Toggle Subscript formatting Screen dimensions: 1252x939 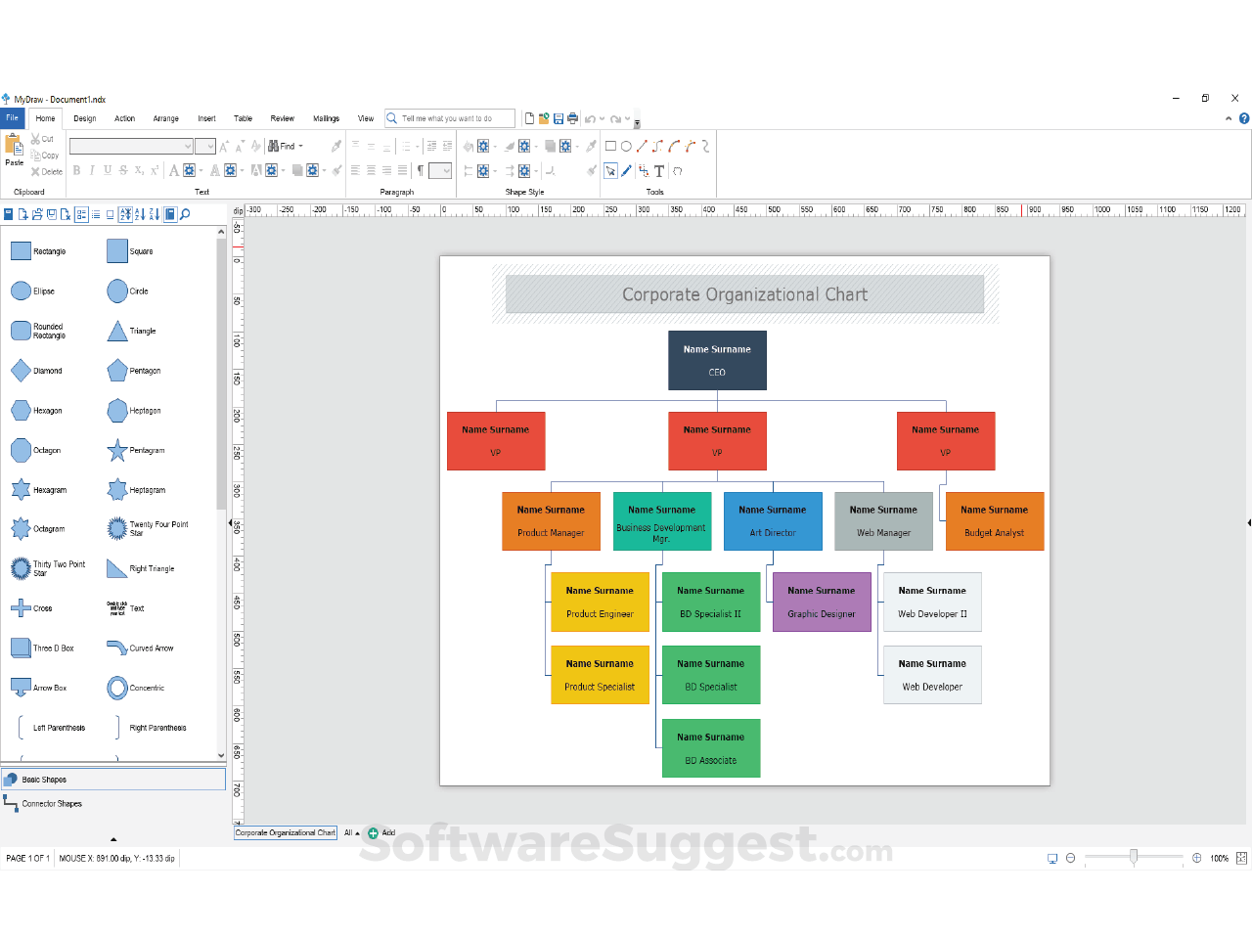(x=139, y=170)
